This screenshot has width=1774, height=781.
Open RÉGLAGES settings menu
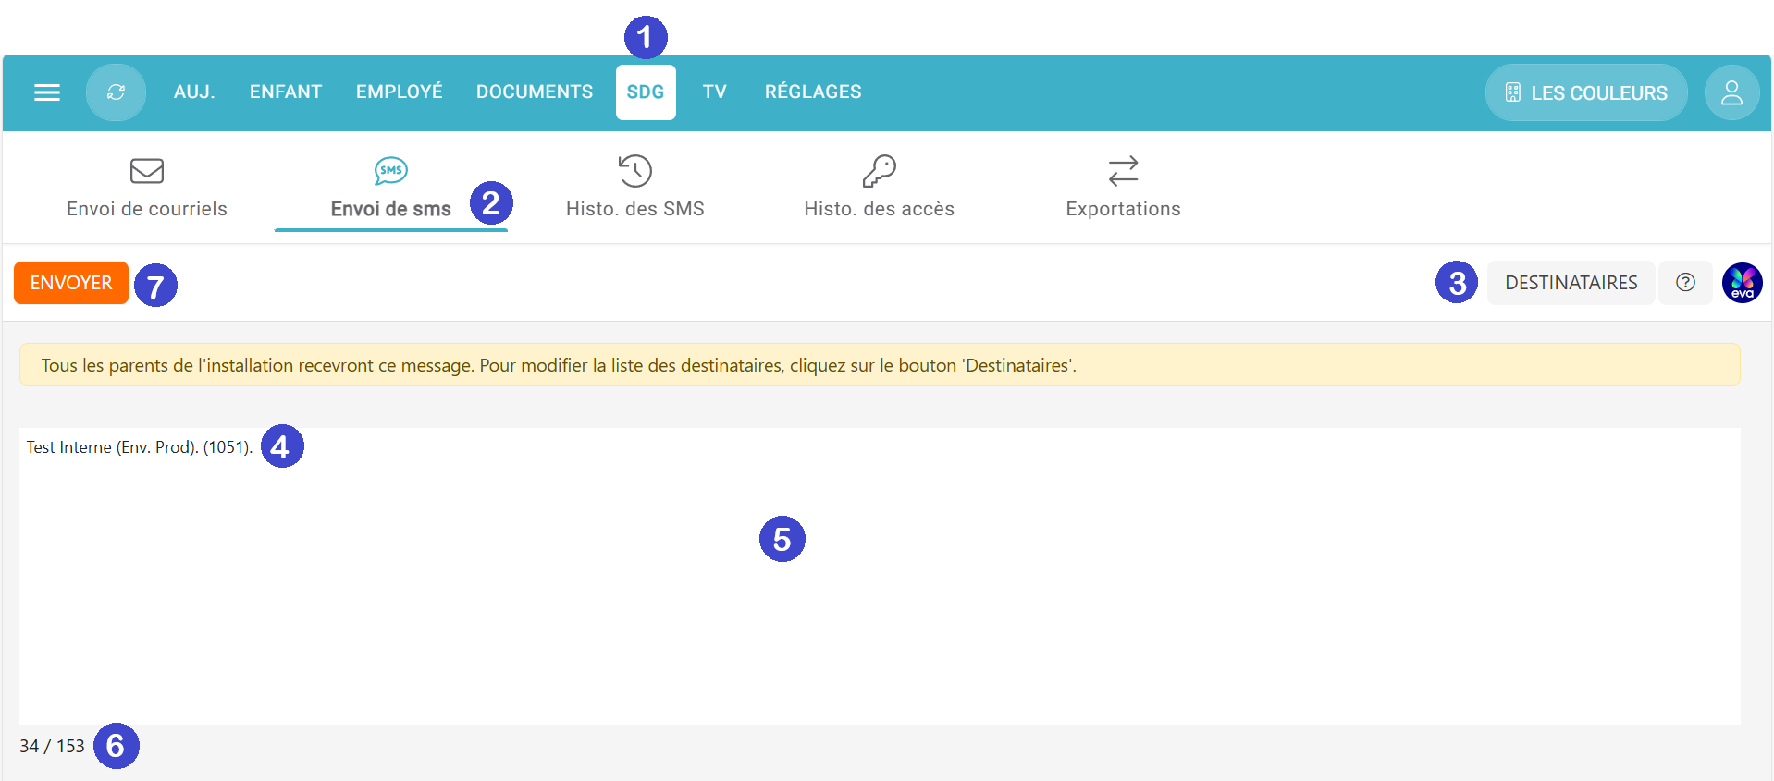[813, 92]
